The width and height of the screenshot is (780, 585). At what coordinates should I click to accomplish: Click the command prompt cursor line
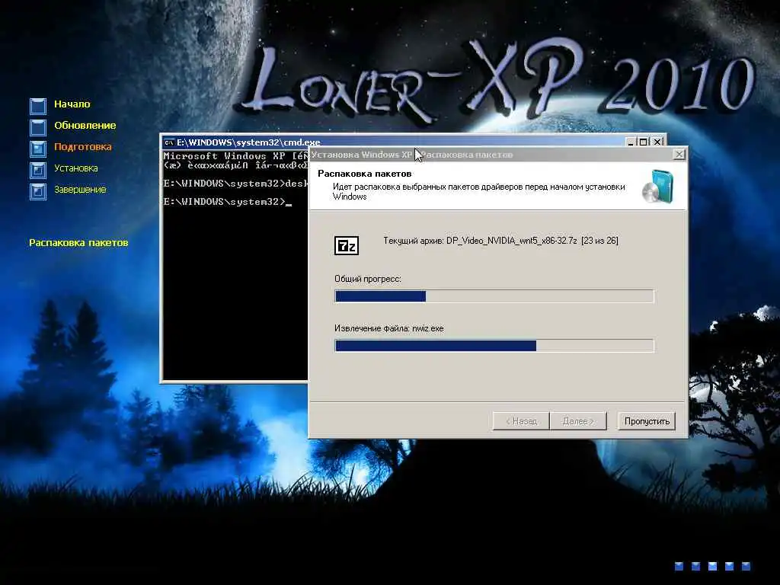[x=227, y=202]
